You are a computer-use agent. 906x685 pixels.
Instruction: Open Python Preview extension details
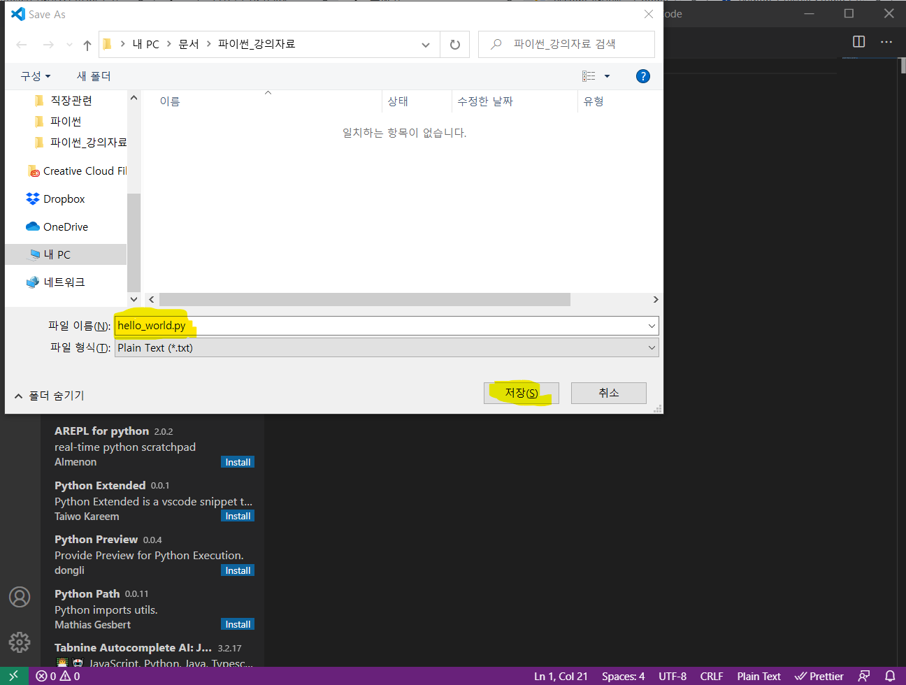[x=152, y=555]
